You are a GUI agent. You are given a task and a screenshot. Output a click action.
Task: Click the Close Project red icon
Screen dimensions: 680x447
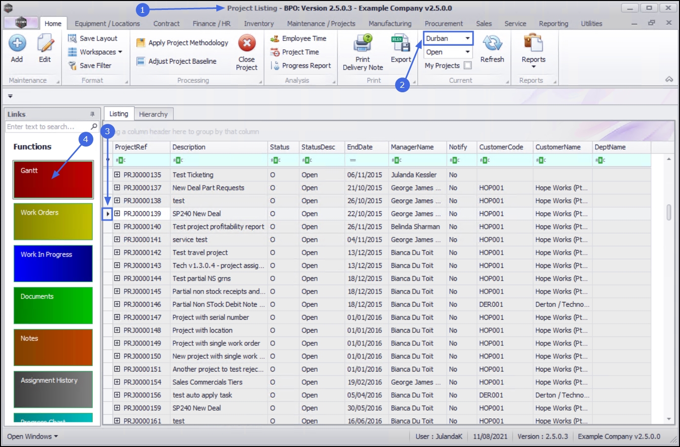coord(246,43)
